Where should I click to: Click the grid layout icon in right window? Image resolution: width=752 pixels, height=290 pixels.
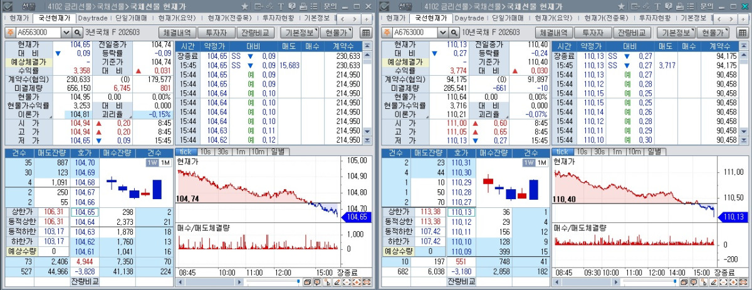click(742, 33)
